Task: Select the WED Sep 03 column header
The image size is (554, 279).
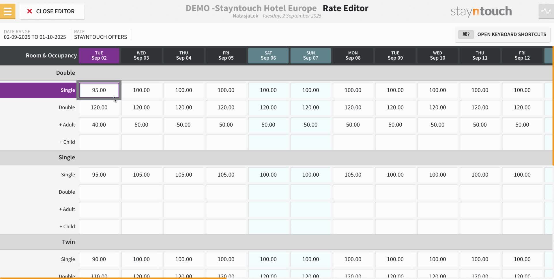Action: tap(141, 55)
